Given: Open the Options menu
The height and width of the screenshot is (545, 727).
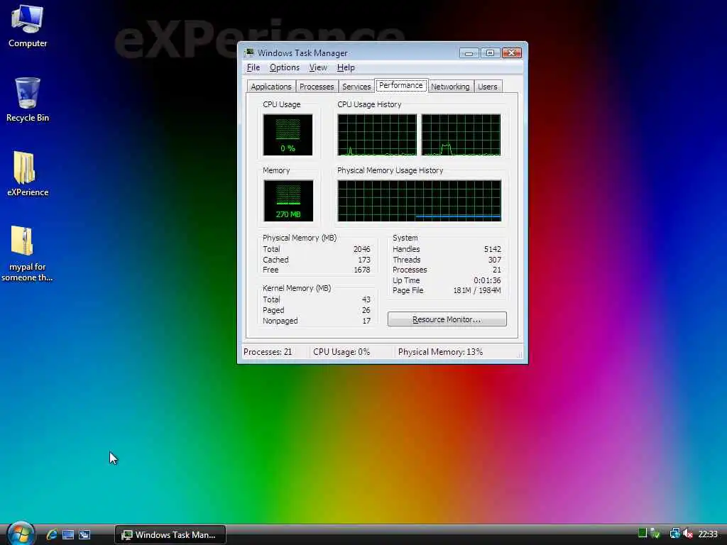Looking at the screenshot, I should (284, 67).
